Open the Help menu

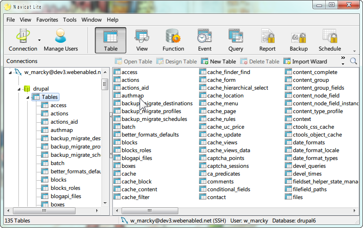112,20
